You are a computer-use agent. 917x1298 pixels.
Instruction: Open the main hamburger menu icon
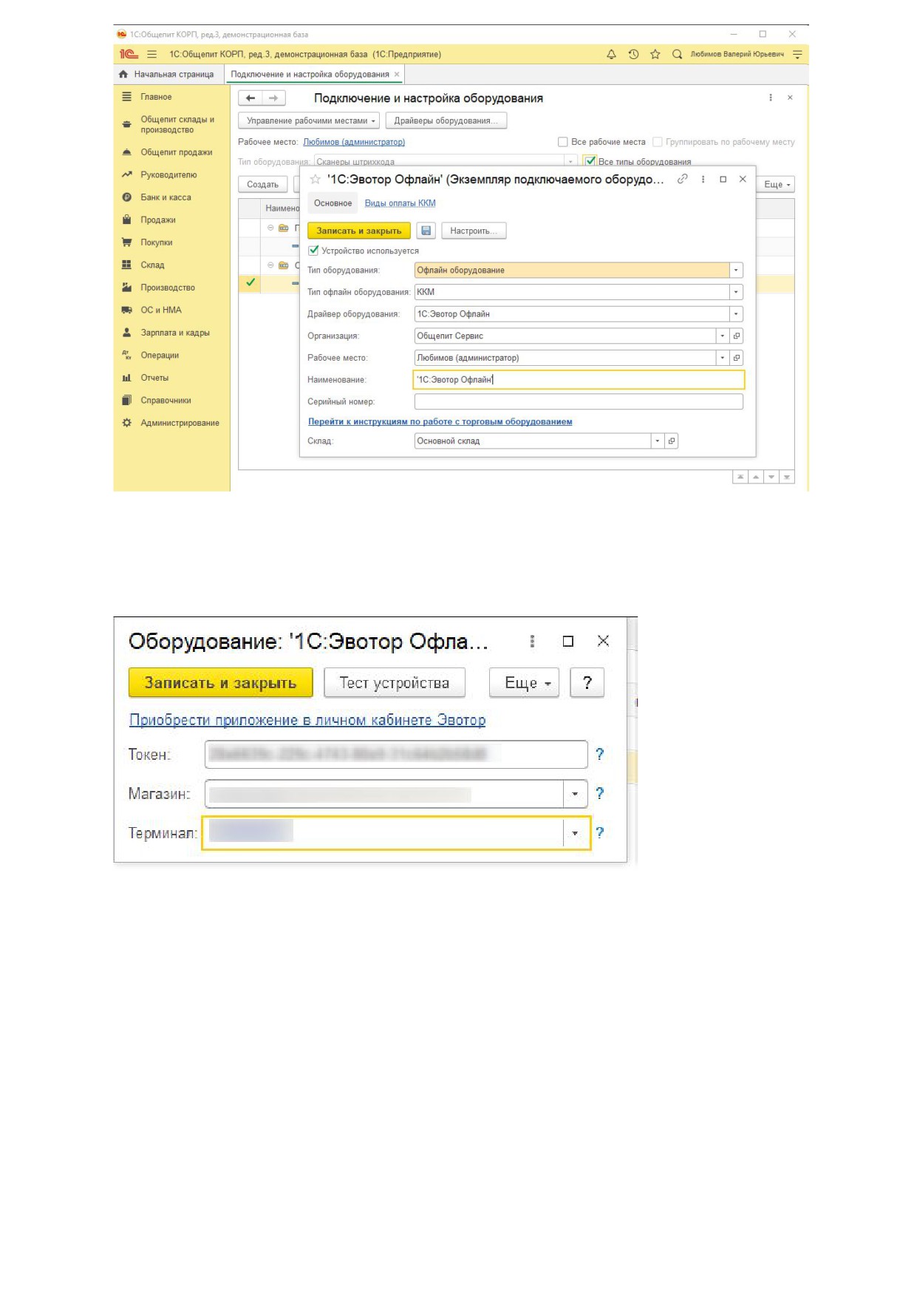[x=151, y=54]
